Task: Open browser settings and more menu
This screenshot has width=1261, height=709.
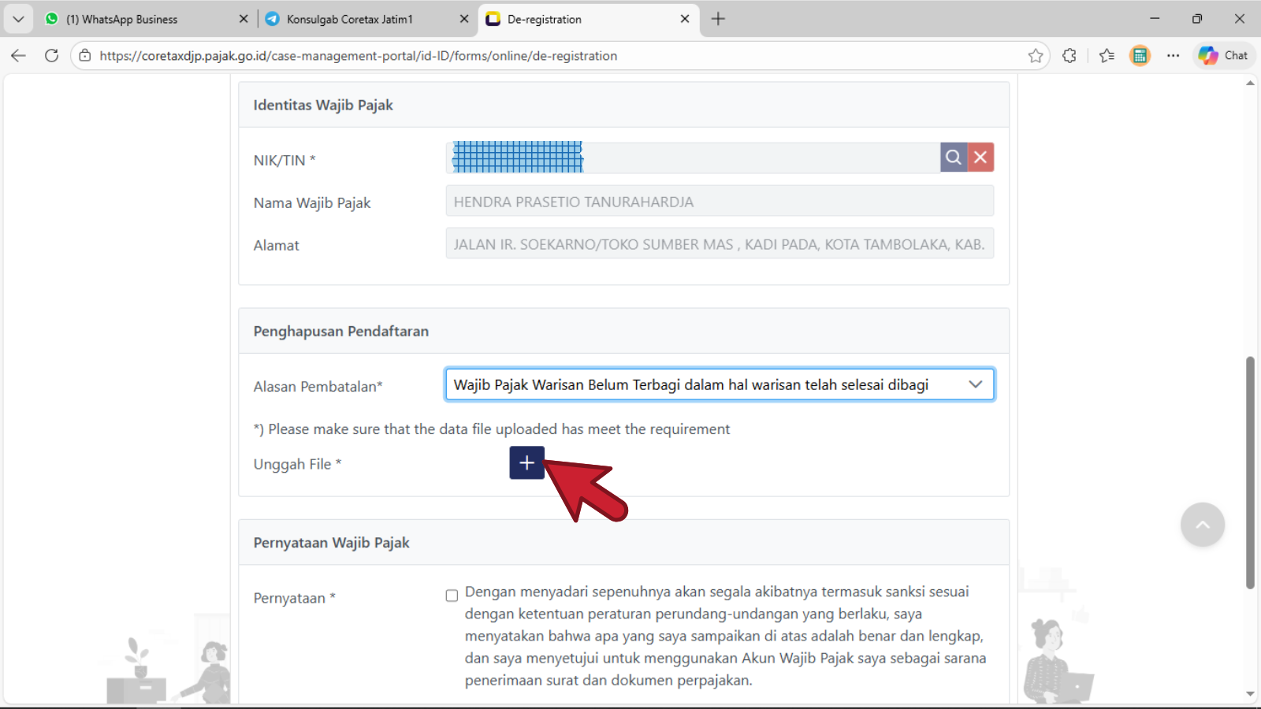Action: 1173,56
